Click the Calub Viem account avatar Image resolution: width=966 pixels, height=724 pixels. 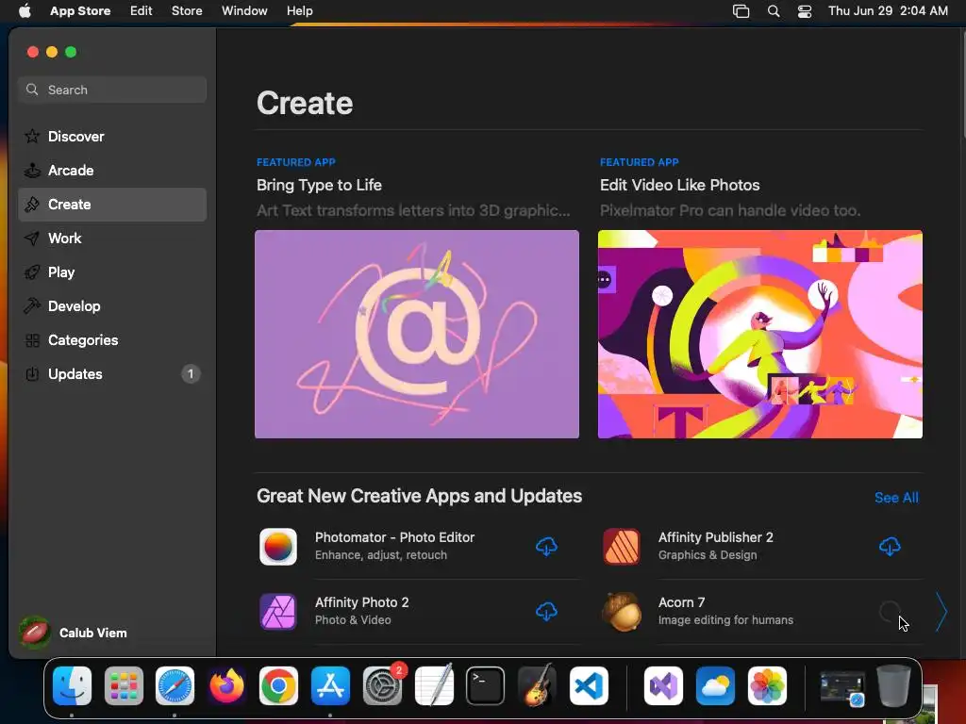[x=35, y=633]
